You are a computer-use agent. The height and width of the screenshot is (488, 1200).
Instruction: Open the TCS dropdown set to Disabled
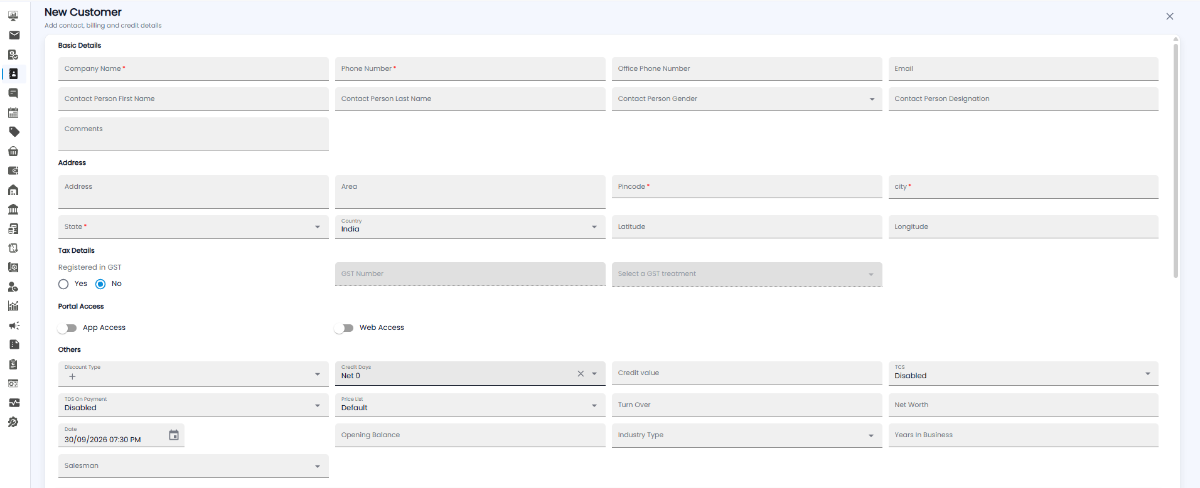pyautogui.click(x=1024, y=373)
